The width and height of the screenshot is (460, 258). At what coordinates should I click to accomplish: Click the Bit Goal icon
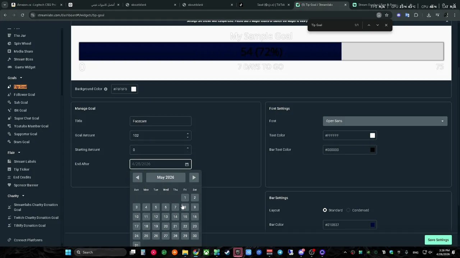point(10,110)
